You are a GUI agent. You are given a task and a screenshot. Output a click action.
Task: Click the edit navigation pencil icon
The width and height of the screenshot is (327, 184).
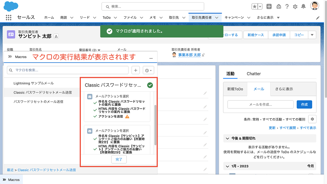[318, 18]
